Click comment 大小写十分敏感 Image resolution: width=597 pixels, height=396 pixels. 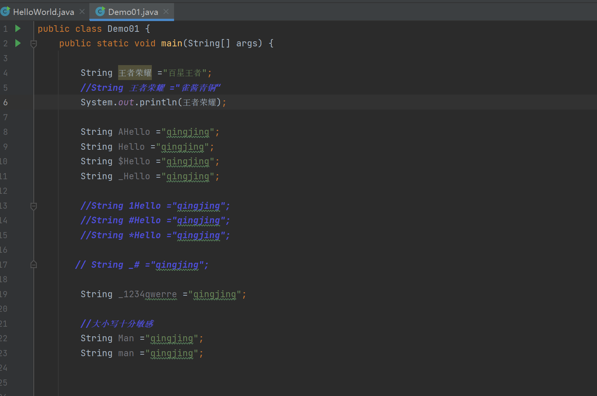tap(117, 324)
